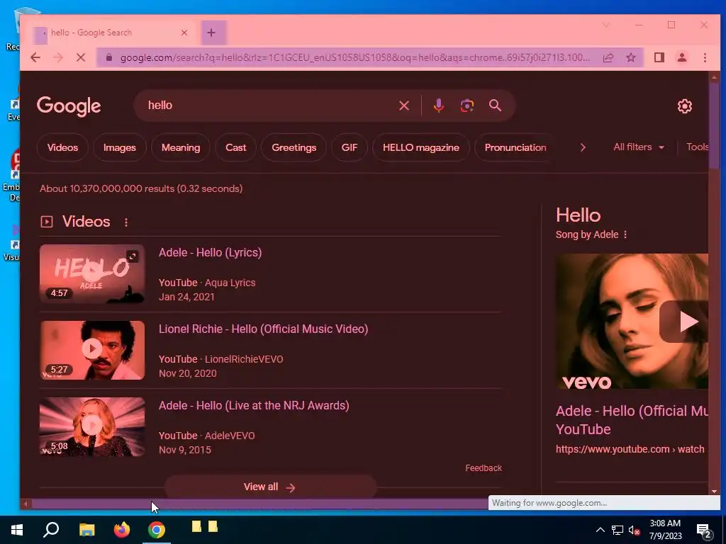Launch Firefox from the taskbar

(x=122, y=530)
